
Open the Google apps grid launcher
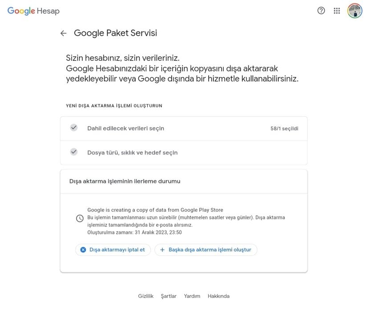coord(337,11)
